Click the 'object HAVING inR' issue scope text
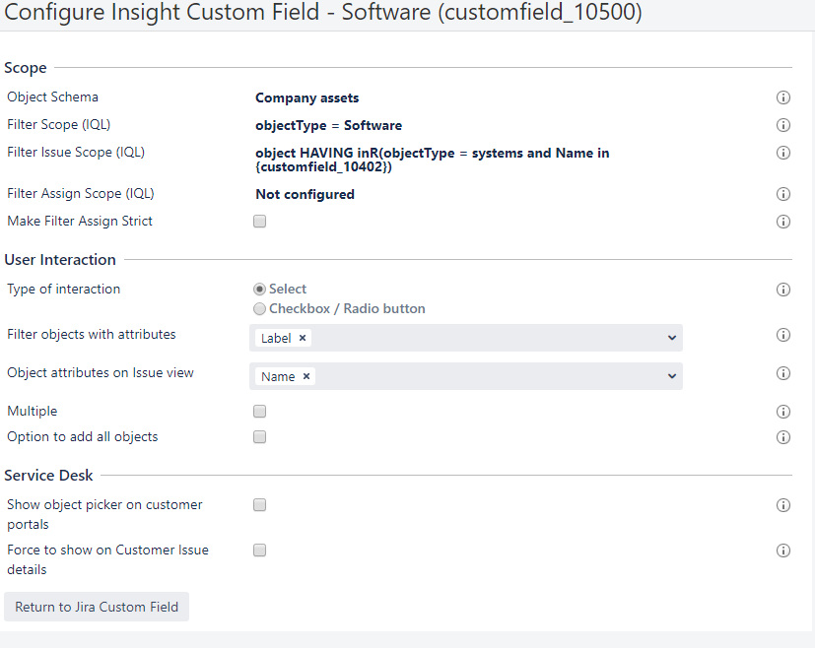The image size is (815, 648). point(432,160)
